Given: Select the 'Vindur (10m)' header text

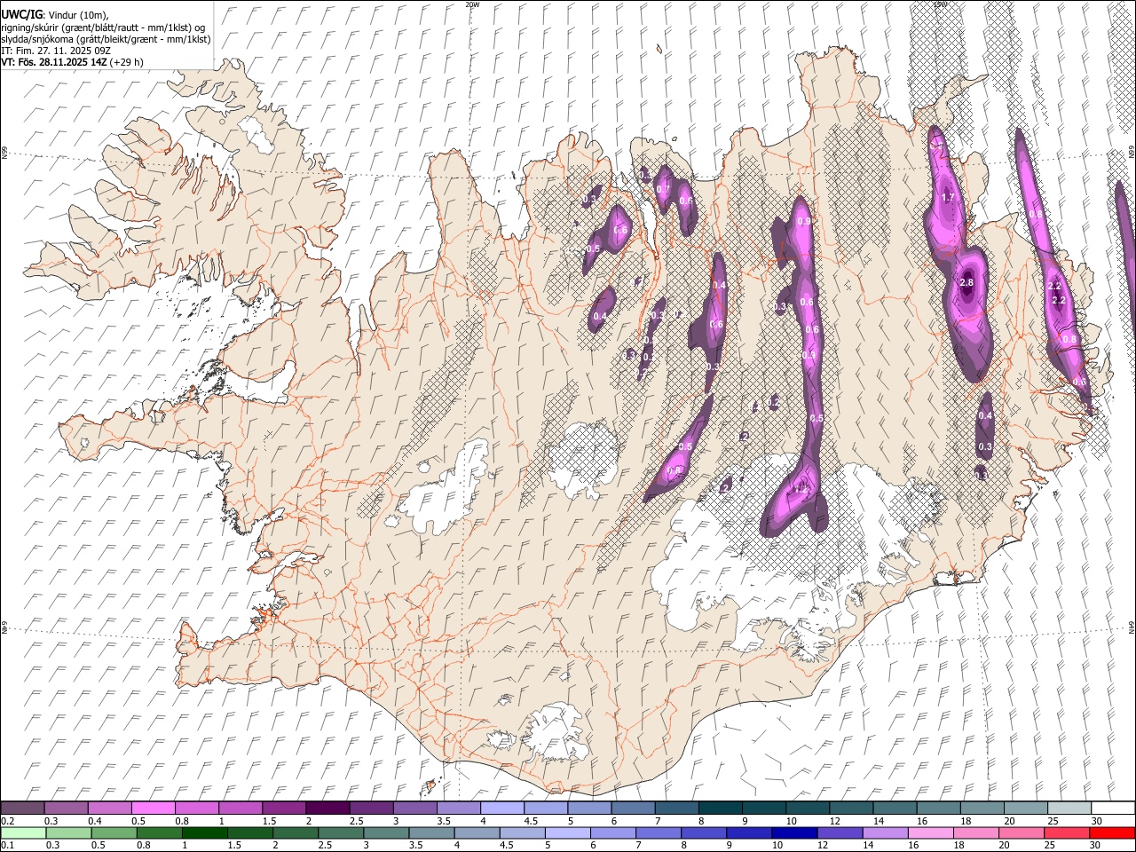Looking at the screenshot, I should (x=78, y=15).
